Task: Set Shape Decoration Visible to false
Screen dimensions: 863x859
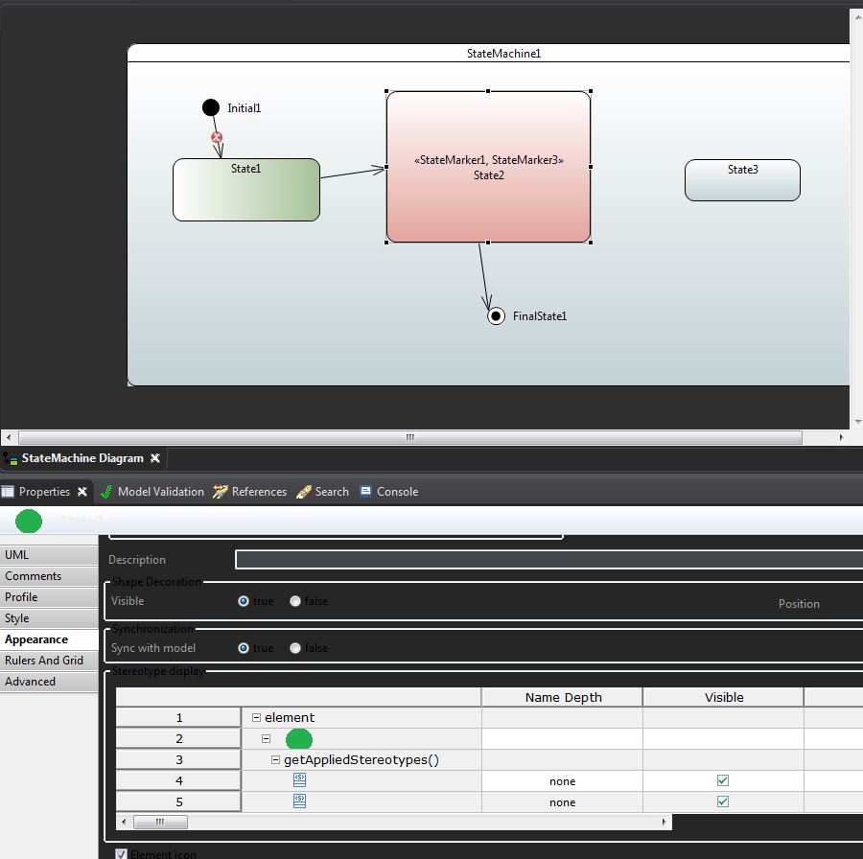Action: (295, 601)
